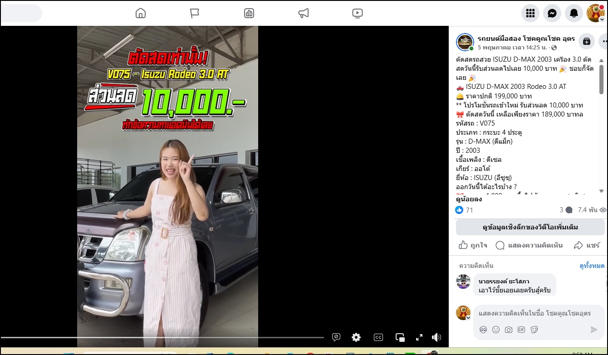Click the comment text เอาไว้ขับเอยเลยครับสู้ครับ
Screen dimensions: 608x355
(515, 290)
